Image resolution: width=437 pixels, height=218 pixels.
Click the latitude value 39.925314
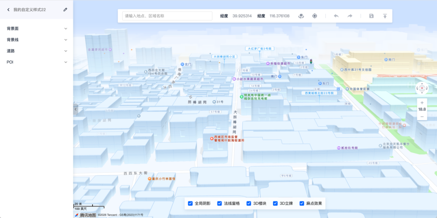pyautogui.click(x=242, y=16)
